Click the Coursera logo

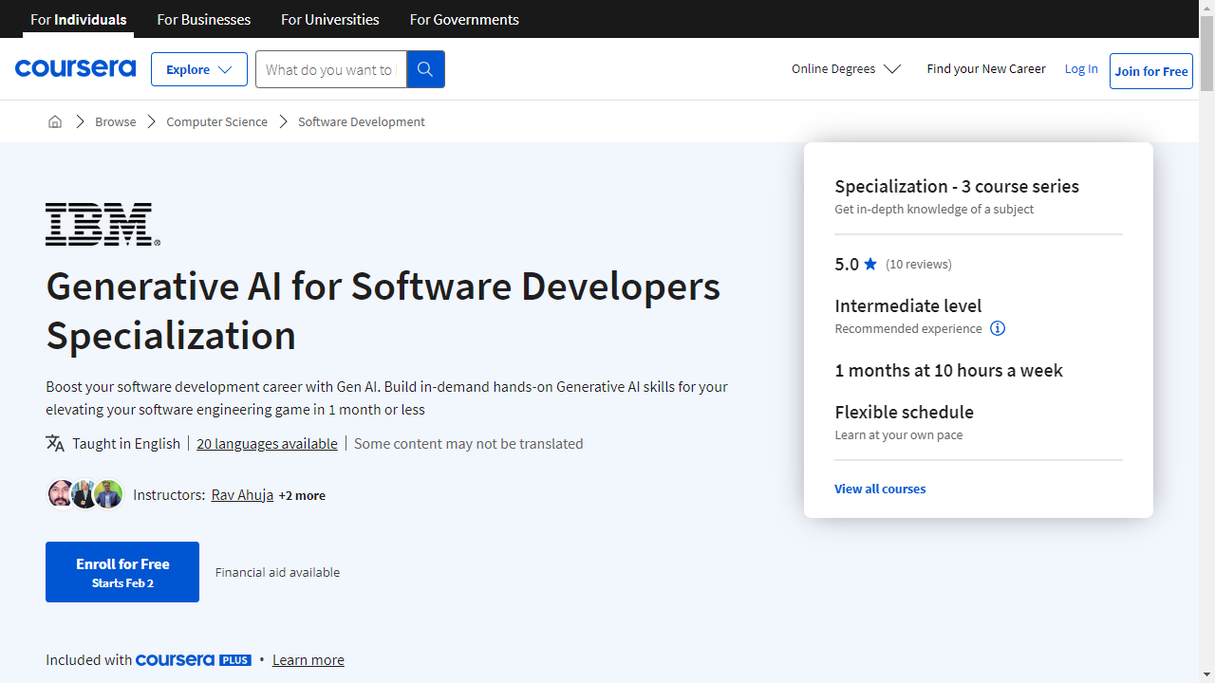[x=75, y=68]
